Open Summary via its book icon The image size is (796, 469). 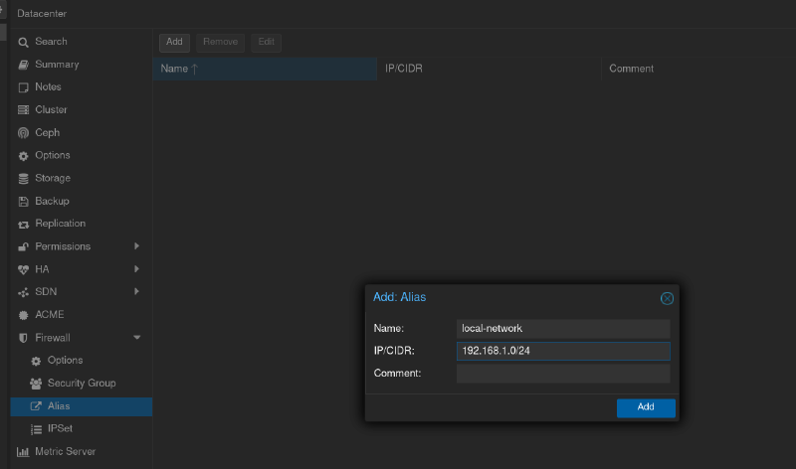coord(24,65)
